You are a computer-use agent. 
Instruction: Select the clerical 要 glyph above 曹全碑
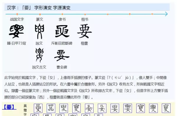coord(62,56)
